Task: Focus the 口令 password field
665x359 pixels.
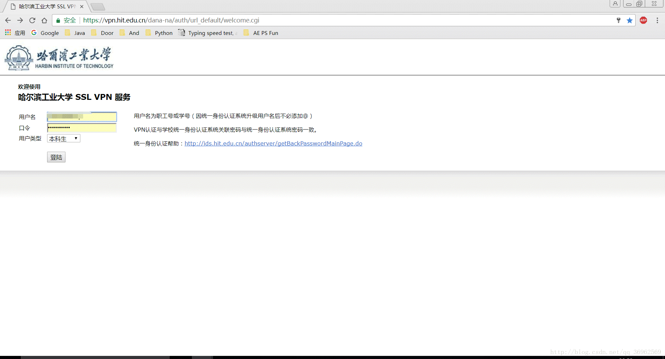Action: click(82, 128)
